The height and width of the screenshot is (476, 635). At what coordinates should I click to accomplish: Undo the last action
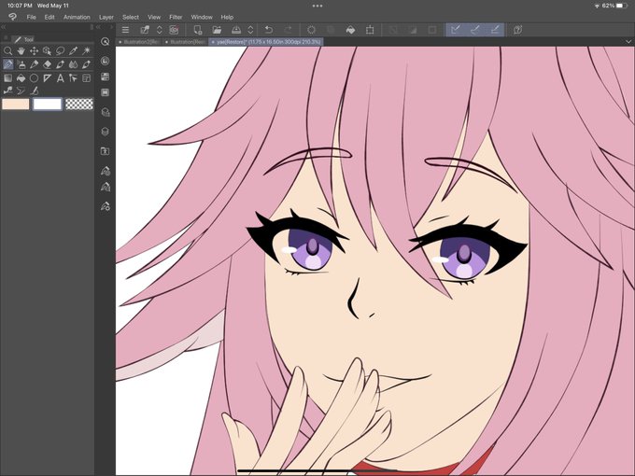click(x=269, y=30)
